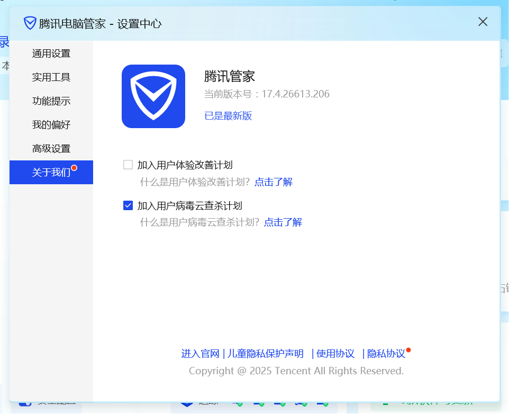The width and height of the screenshot is (509, 414).
Task: Click the version number 17.4.26613.206 text
Action: point(295,94)
